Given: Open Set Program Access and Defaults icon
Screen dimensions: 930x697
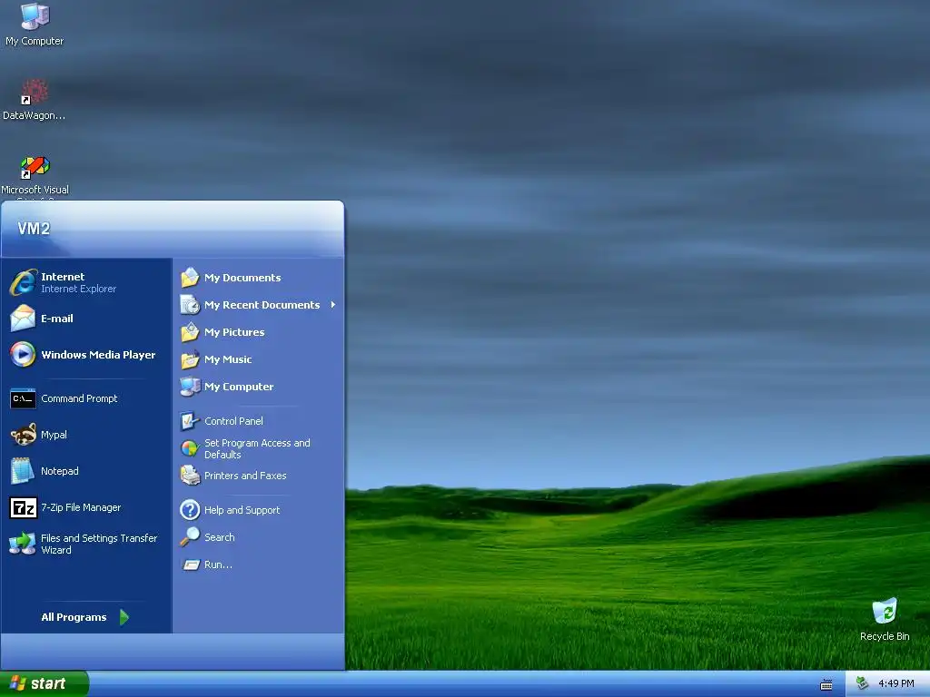Looking at the screenshot, I should [190, 448].
